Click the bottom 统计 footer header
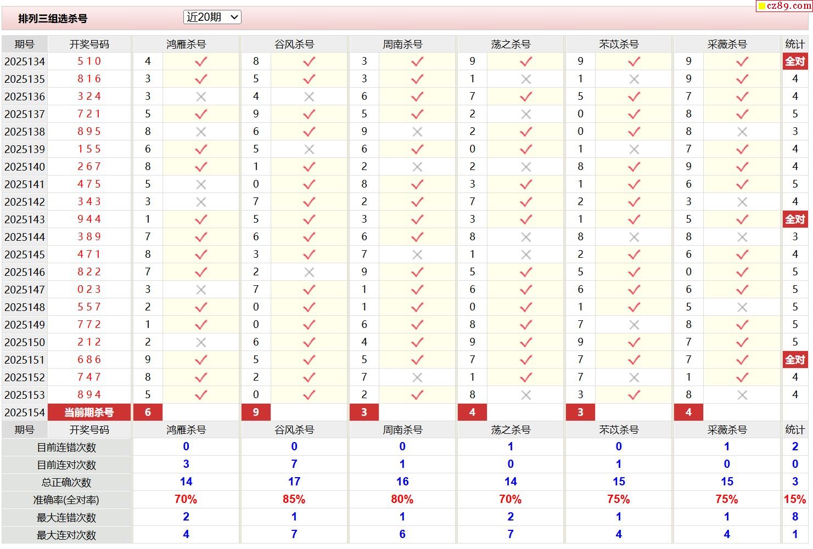The height and width of the screenshot is (549, 813). pyautogui.click(x=795, y=430)
